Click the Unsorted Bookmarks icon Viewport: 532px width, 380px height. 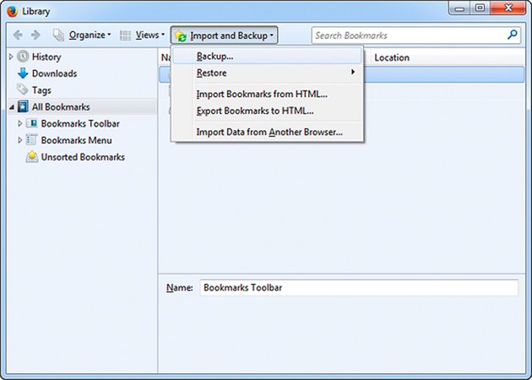click(32, 156)
